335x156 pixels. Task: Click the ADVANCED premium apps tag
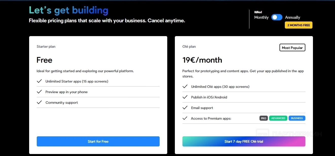[x=278, y=118]
